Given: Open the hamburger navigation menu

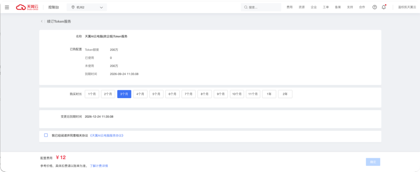Looking at the screenshot, I should [x=7, y=7].
